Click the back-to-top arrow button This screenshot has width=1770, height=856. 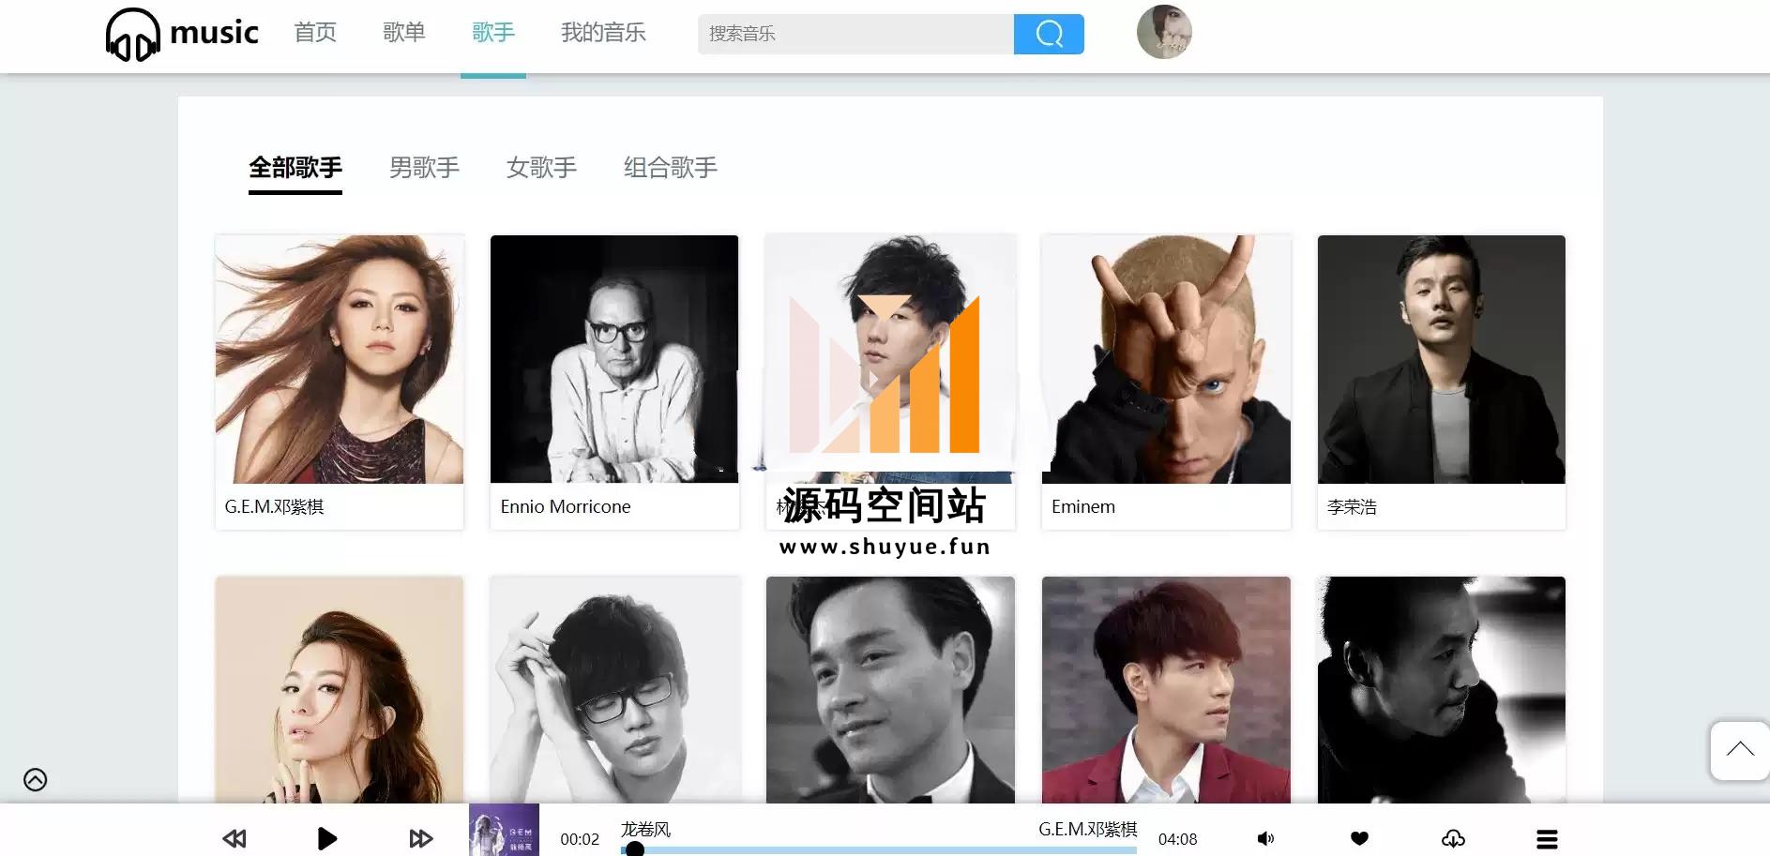pos(1740,750)
